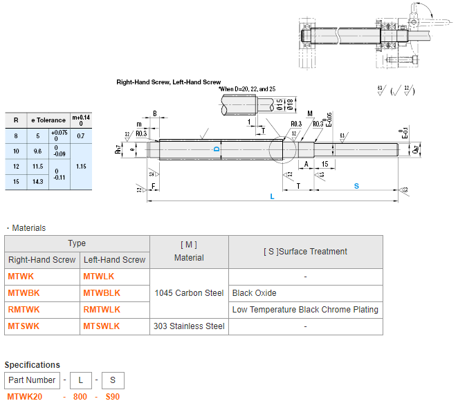Select the MTWBK part code
467x401 pixels.
24,293
